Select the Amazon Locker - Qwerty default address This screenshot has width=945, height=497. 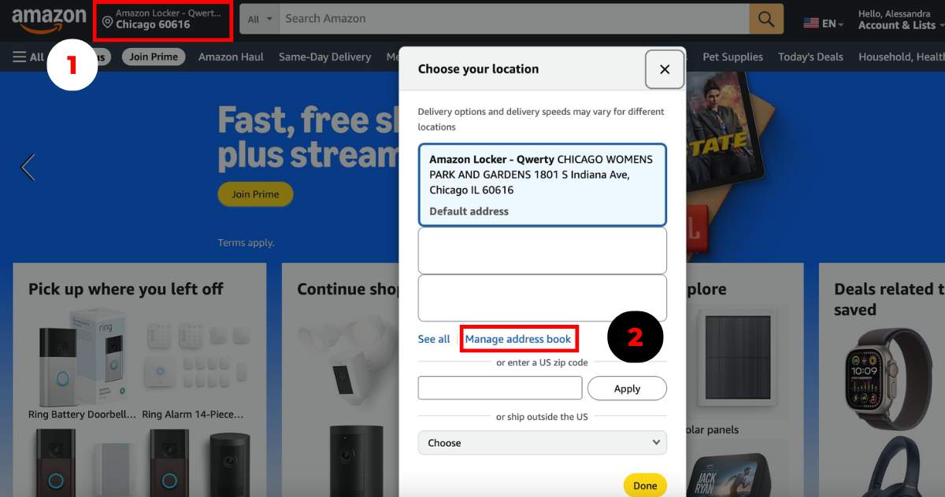pos(542,185)
